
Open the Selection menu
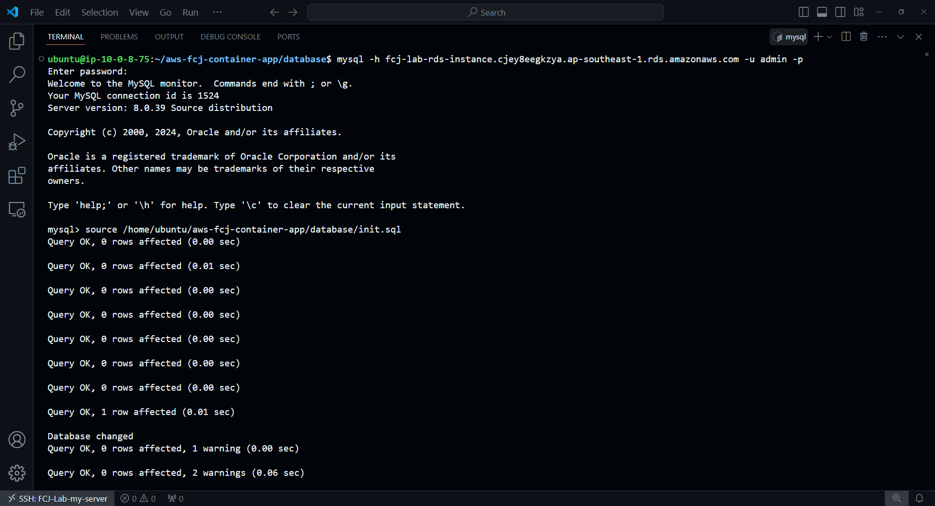click(99, 12)
